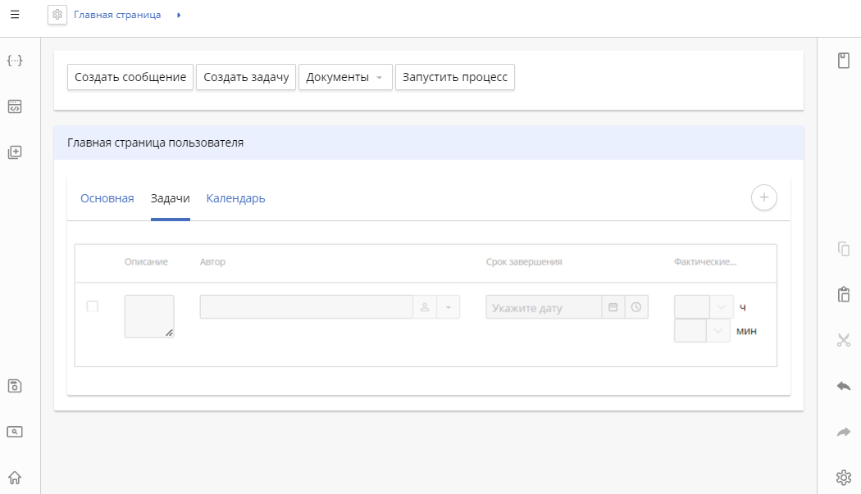Tick the task row checkbox
861x494 pixels.
(x=92, y=306)
